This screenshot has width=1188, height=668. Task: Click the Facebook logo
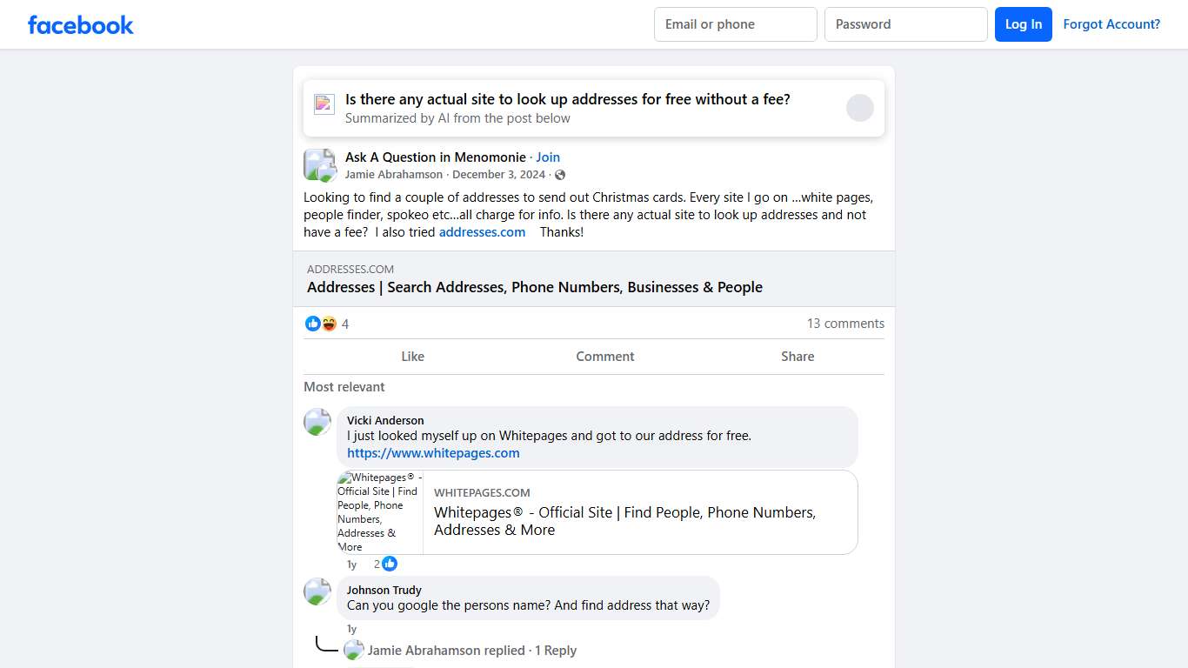coord(81,24)
